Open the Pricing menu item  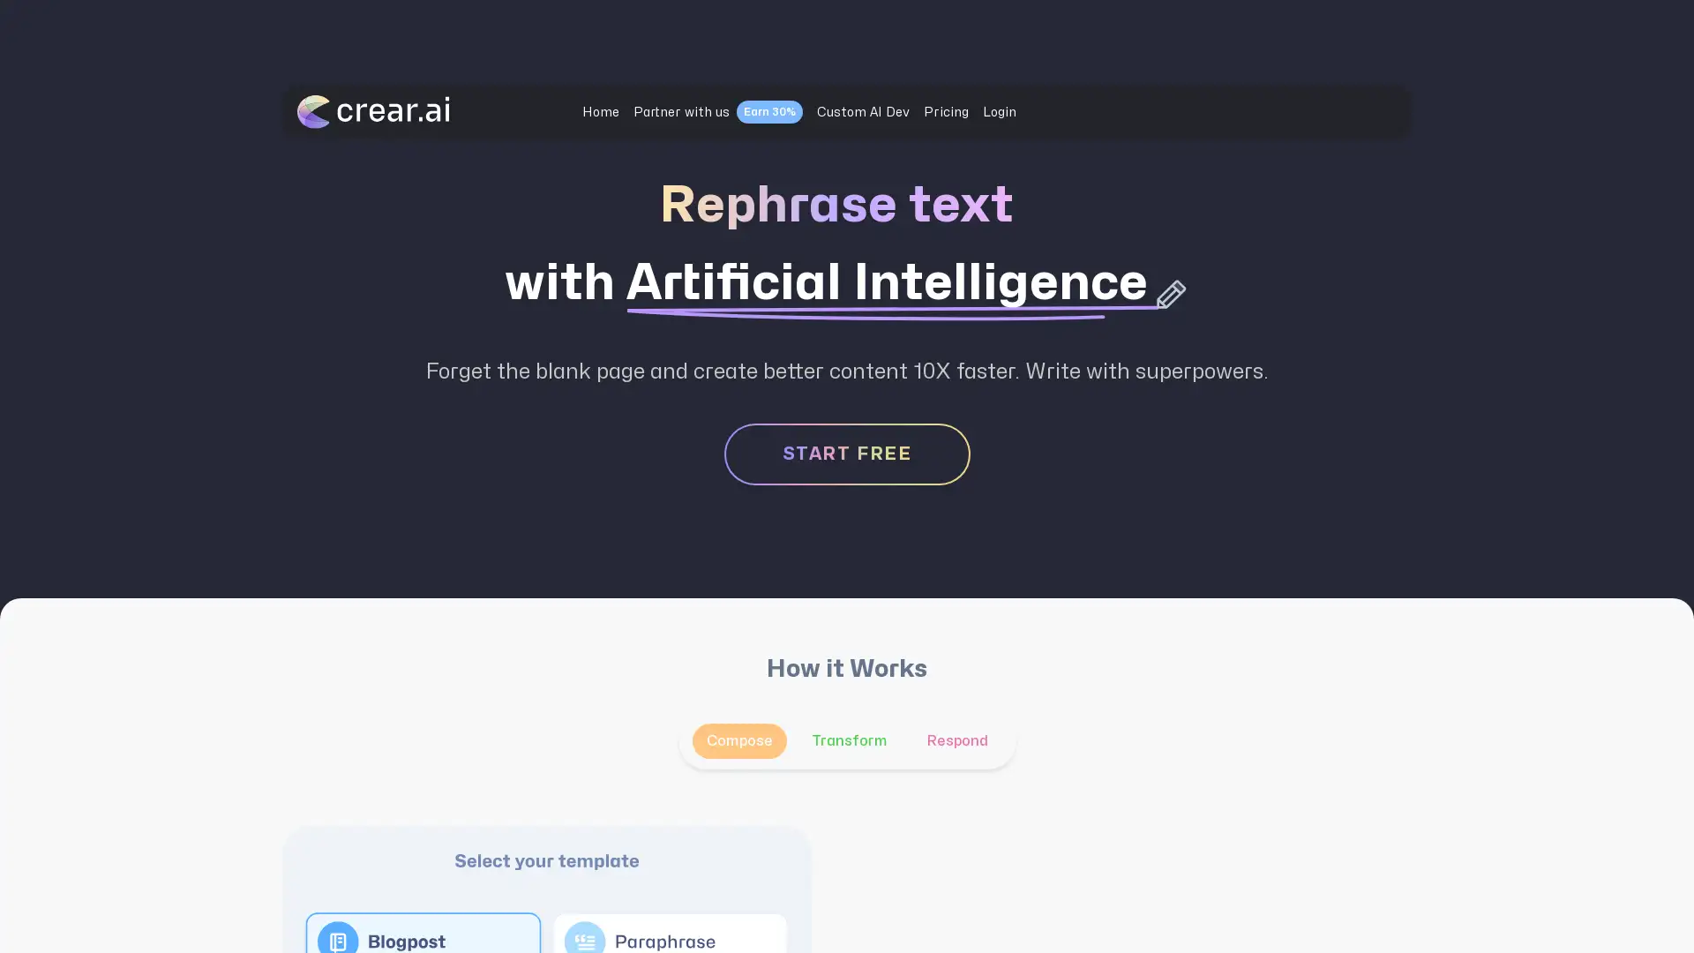pos(946,110)
